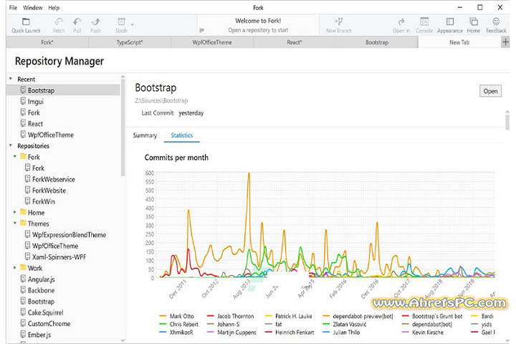Switch to the Summary tab
Viewport: 516px width, 344px height.
(x=145, y=135)
